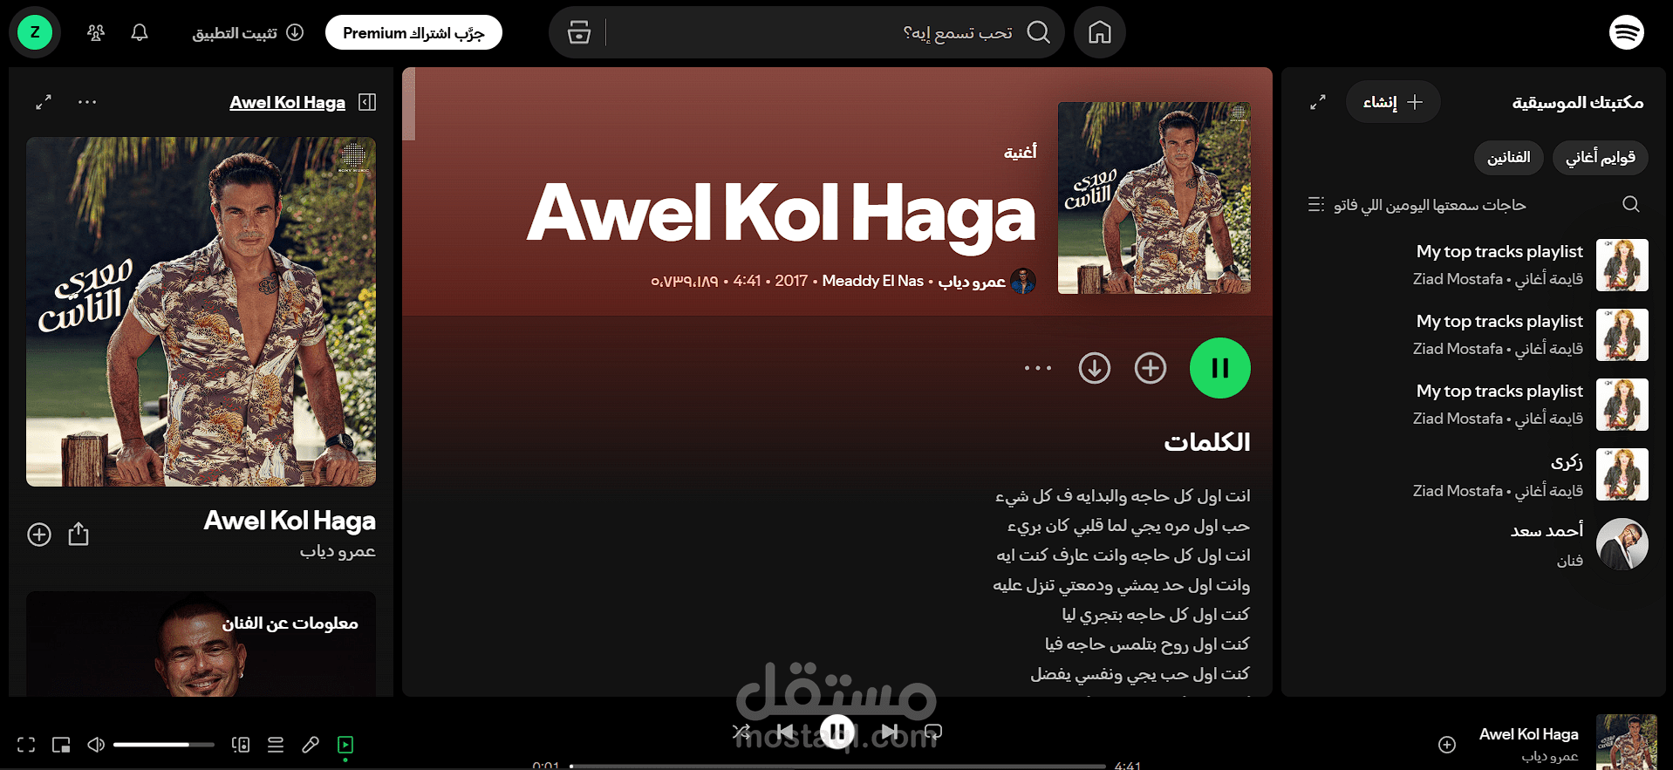
Task: Select the Playlists filter chip in library
Action: point(1600,158)
